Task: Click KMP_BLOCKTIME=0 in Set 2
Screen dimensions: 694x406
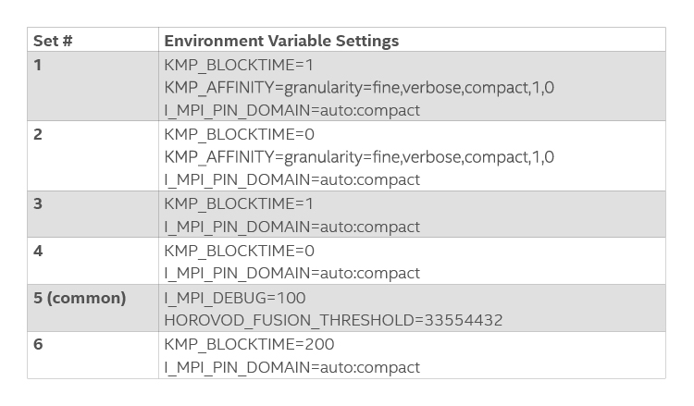Action: [239, 134]
